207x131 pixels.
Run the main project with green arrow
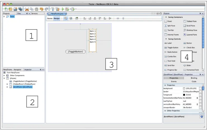point(63,9)
